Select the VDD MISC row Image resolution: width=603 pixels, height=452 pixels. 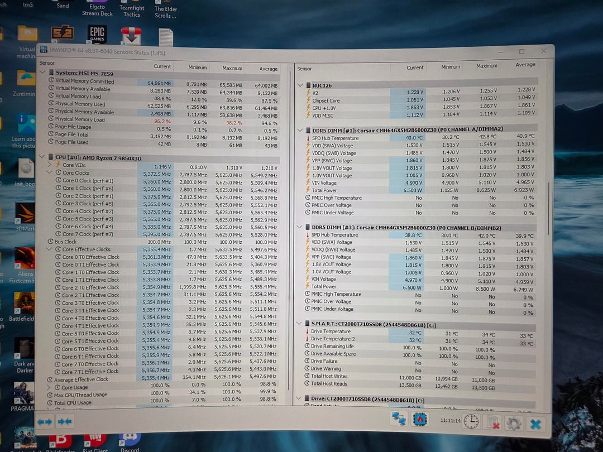click(421, 114)
